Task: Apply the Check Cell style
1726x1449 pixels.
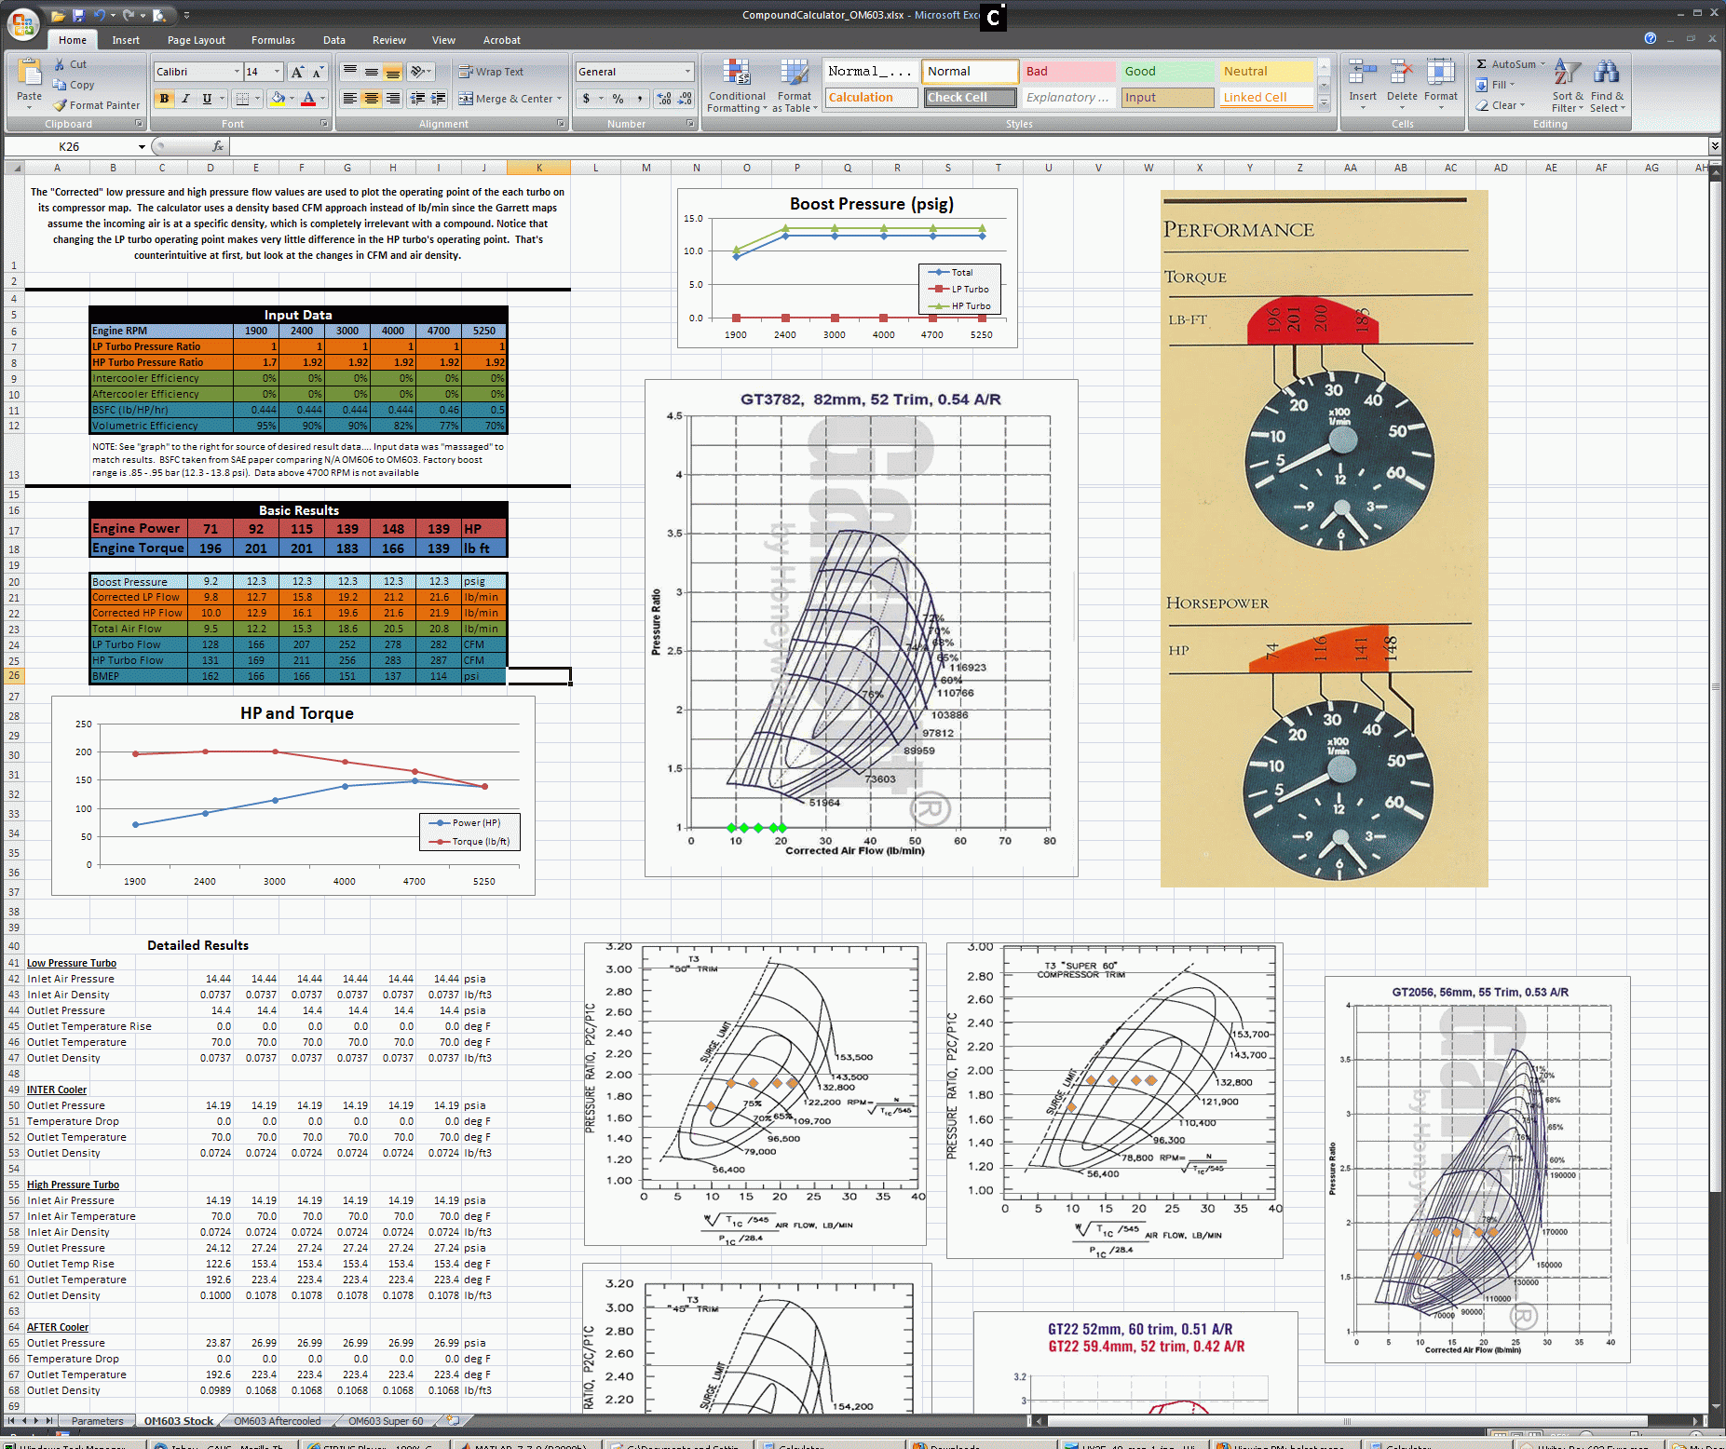Action: 970,97
